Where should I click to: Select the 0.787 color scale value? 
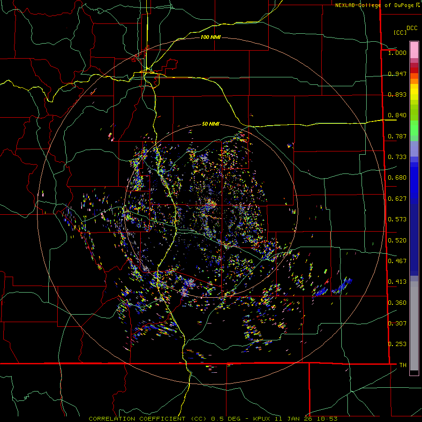coord(397,136)
